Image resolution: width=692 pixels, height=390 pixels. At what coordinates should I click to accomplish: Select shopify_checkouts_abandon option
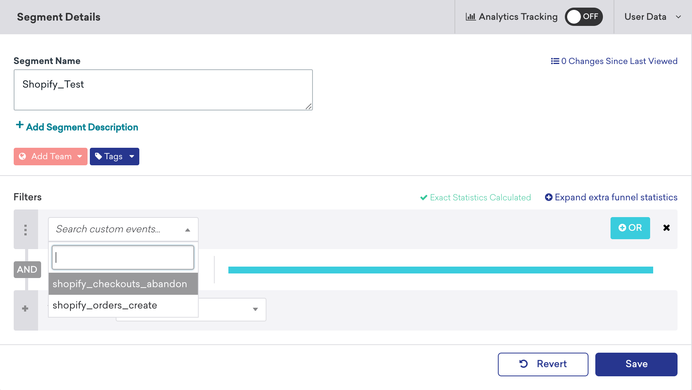coord(123,284)
